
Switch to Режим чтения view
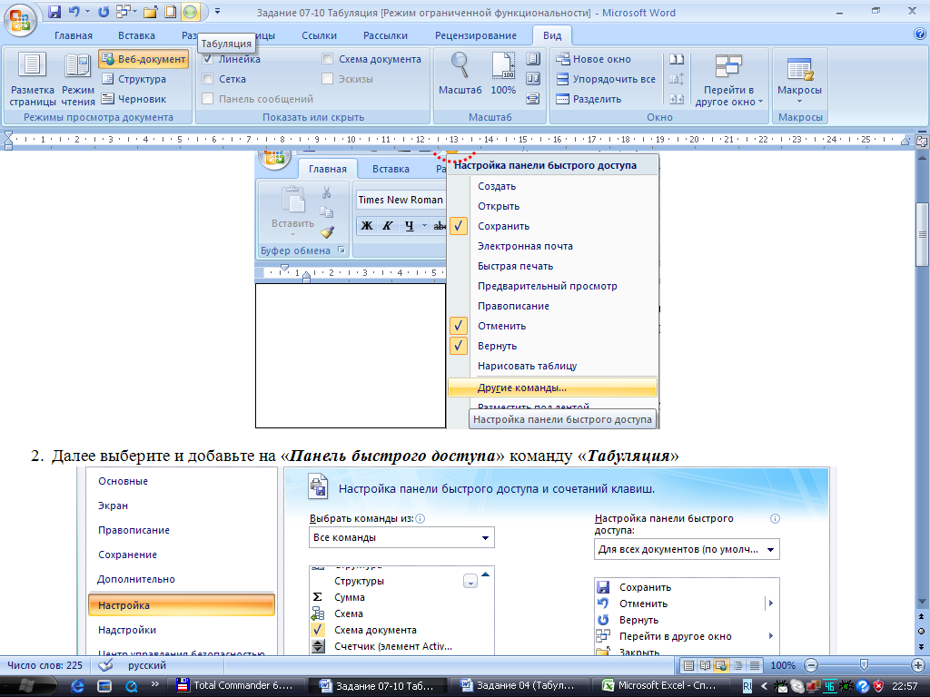[x=78, y=80]
